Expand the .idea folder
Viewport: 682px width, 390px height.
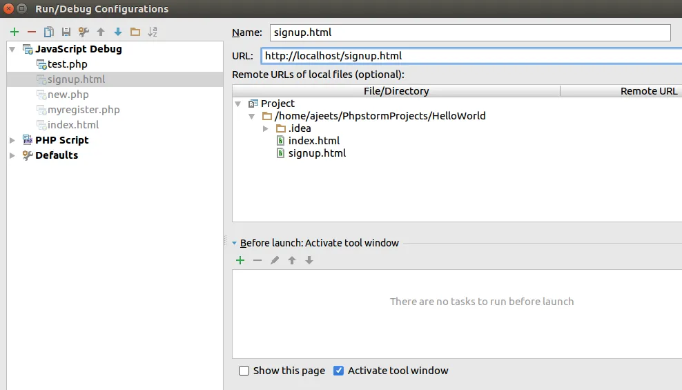tap(266, 128)
